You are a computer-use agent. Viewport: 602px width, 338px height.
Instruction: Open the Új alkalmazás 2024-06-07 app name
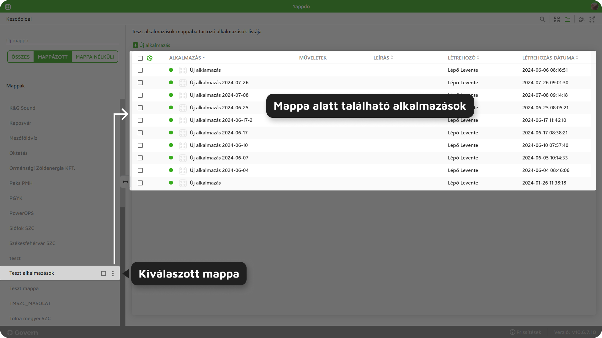pos(219,158)
